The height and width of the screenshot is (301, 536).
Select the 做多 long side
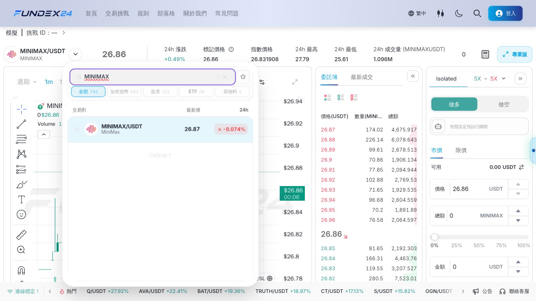454,104
